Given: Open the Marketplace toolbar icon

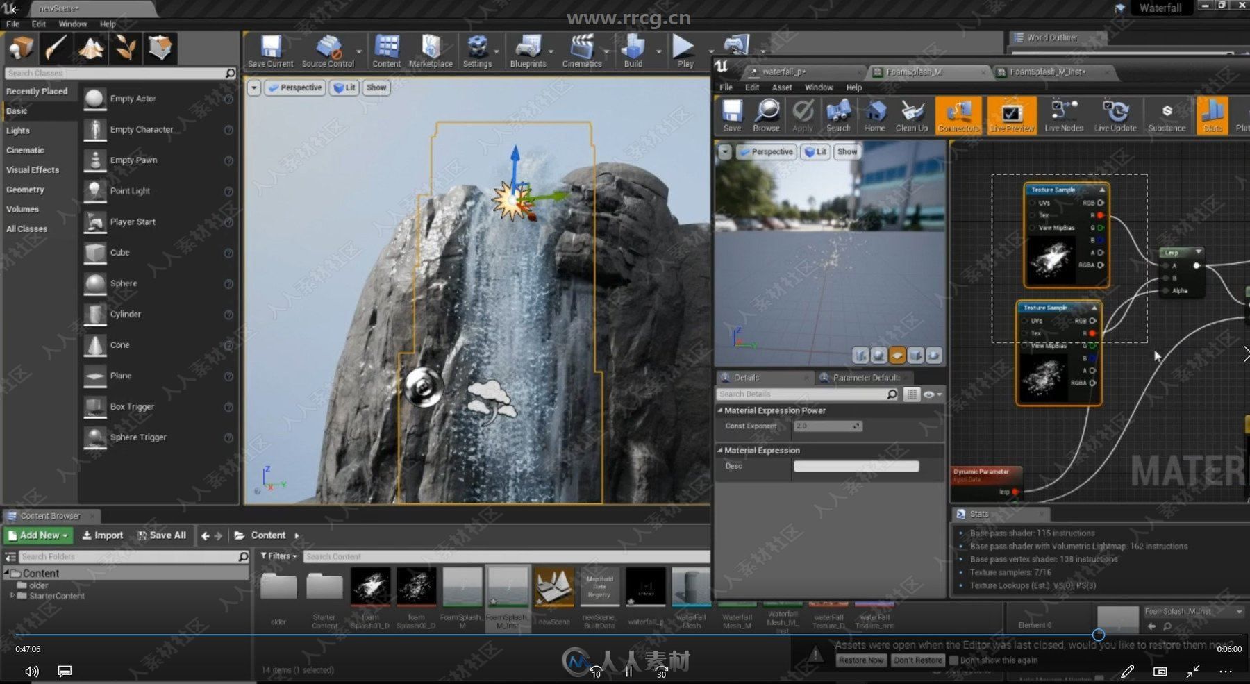Looking at the screenshot, I should coord(431,51).
